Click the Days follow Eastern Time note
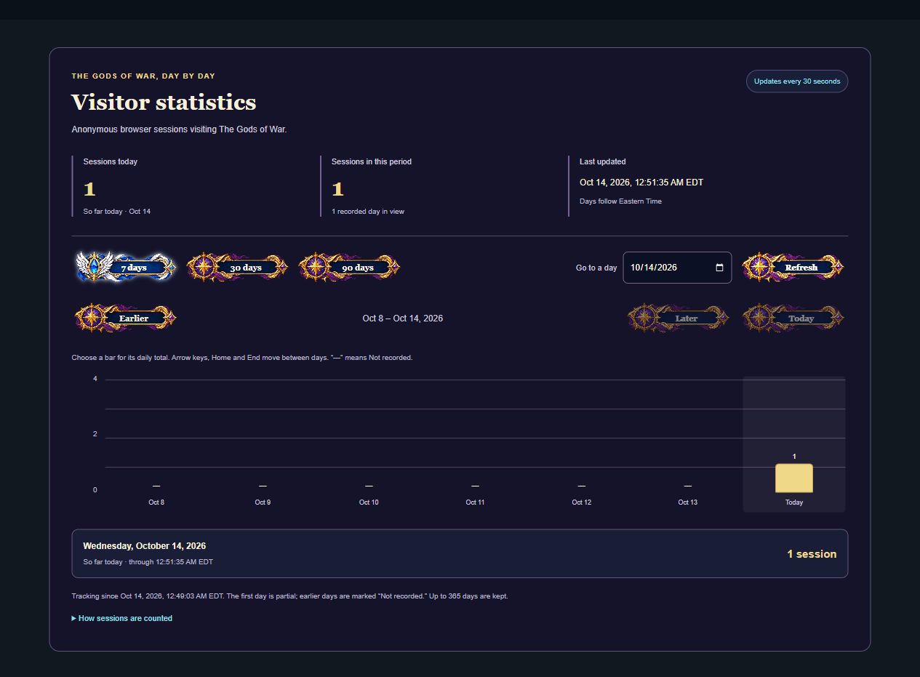The width and height of the screenshot is (920, 677). (620, 201)
